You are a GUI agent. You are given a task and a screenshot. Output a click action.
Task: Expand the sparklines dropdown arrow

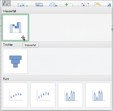(27, 6)
